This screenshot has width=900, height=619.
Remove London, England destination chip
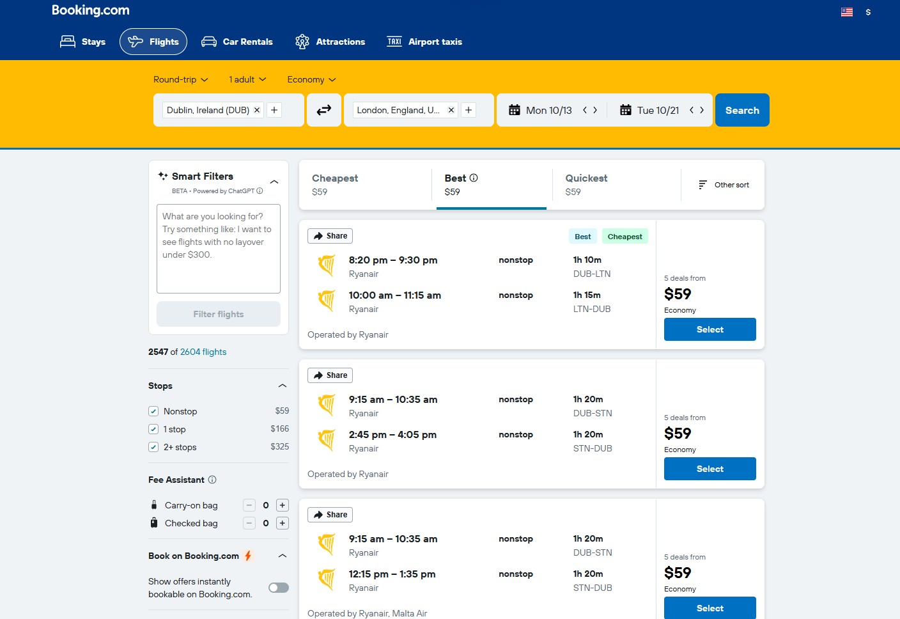point(451,110)
